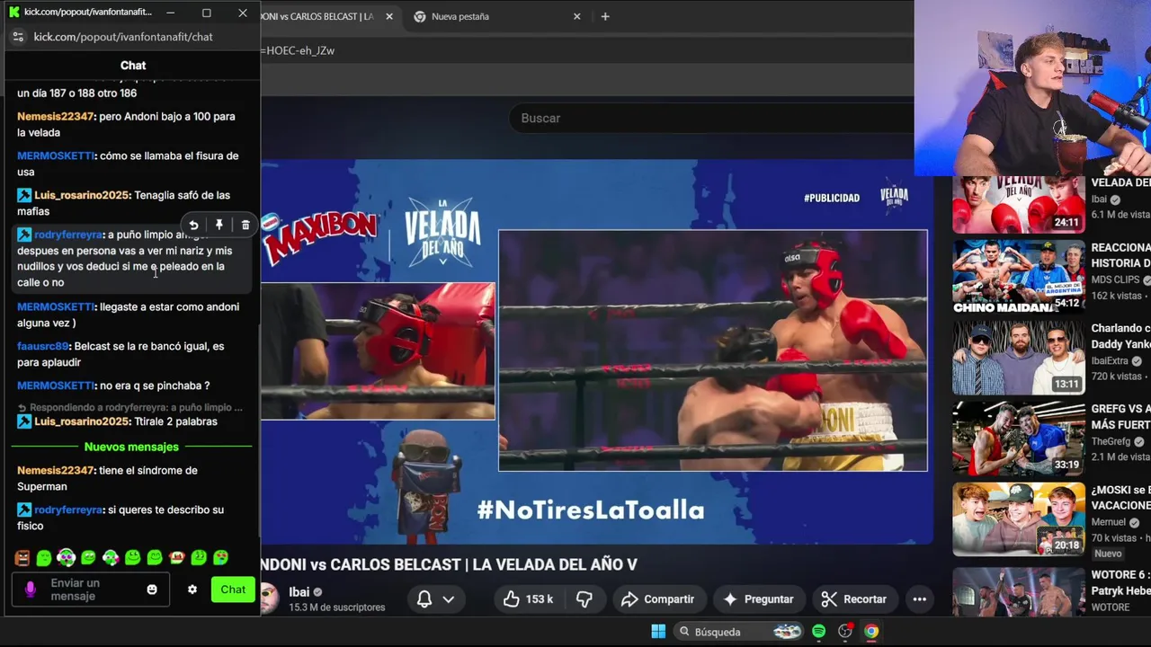Screen dimensions: 1151x647
Task: Click the green Chat send button
Action: pos(233,589)
